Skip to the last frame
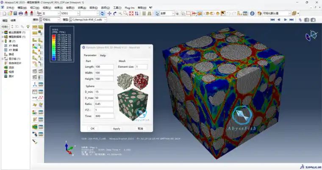The height and width of the screenshot is (170, 322). (291, 20)
